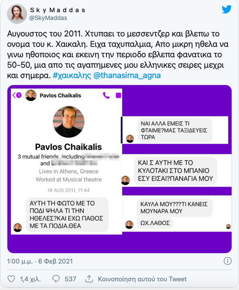The height and width of the screenshot is (290, 239).
Task: Open the large Pavlos Chaikalis profile photo
Action: point(69,122)
